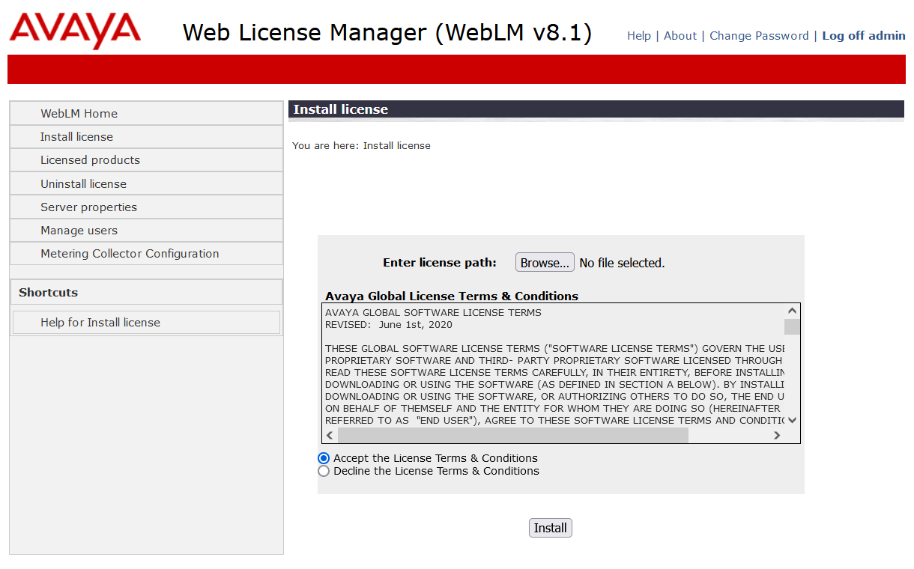This screenshot has height=569, width=914.
Task: Select Uninstall license menu item
Action: pyautogui.click(x=146, y=184)
